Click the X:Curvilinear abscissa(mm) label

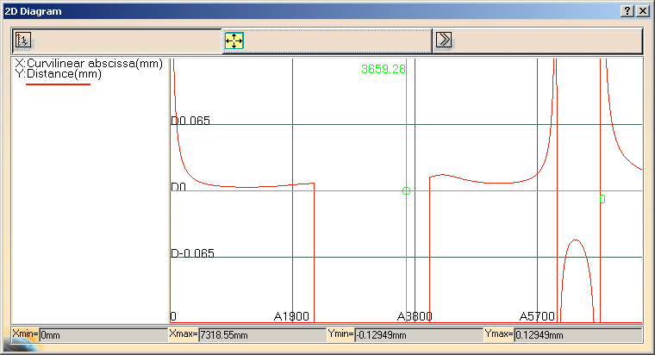(88, 65)
